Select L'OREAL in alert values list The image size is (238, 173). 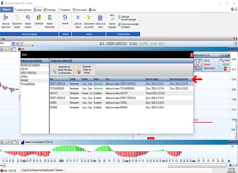35,77
